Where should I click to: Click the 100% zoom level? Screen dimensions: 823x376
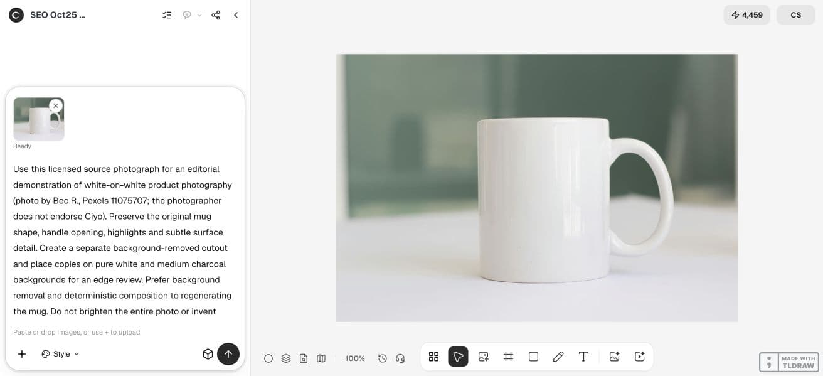(x=355, y=358)
